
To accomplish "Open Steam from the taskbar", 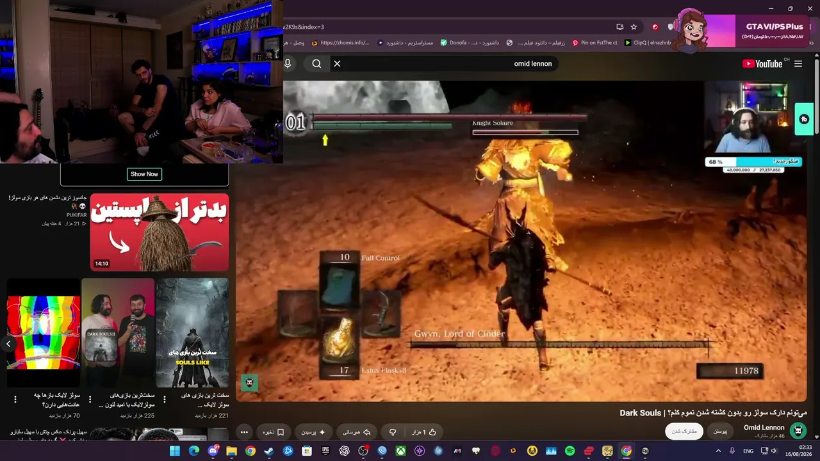I will click(x=269, y=451).
